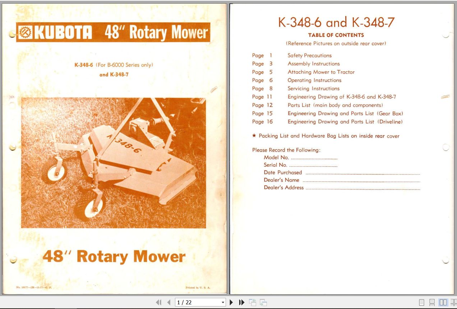Click the 'Packing List and Hardware Bag Lists' note

point(326,136)
